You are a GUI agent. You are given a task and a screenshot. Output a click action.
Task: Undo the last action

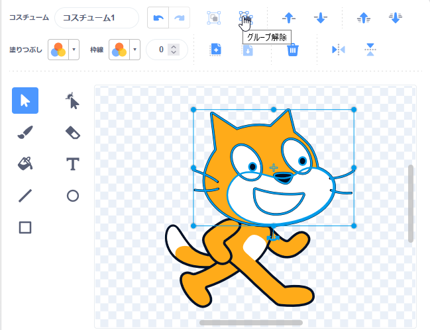158,18
